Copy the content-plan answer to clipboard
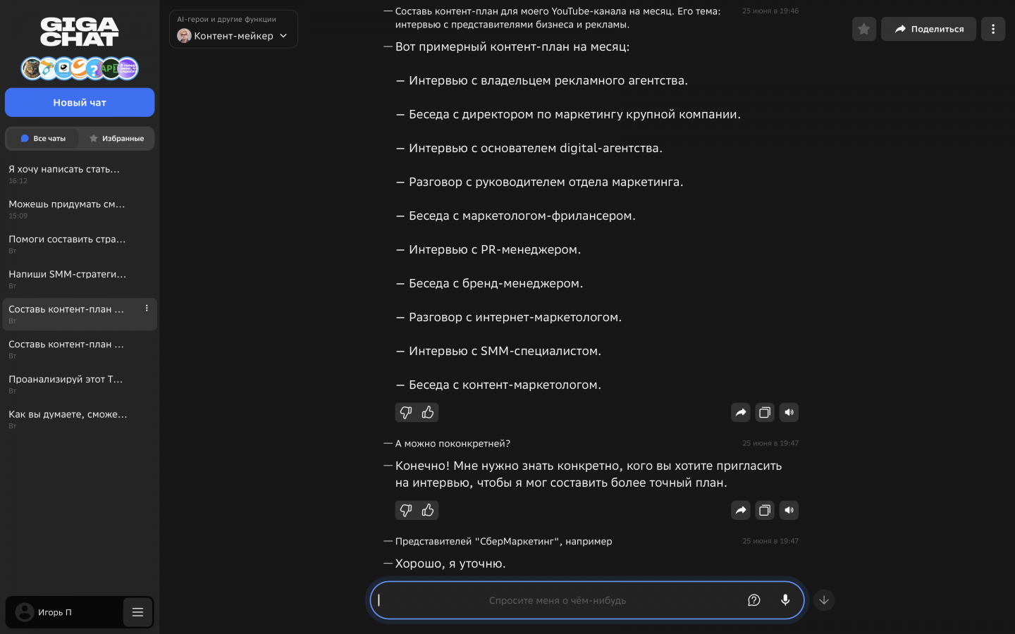The width and height of the screenshot is (1015, 634). pos(765,413)
